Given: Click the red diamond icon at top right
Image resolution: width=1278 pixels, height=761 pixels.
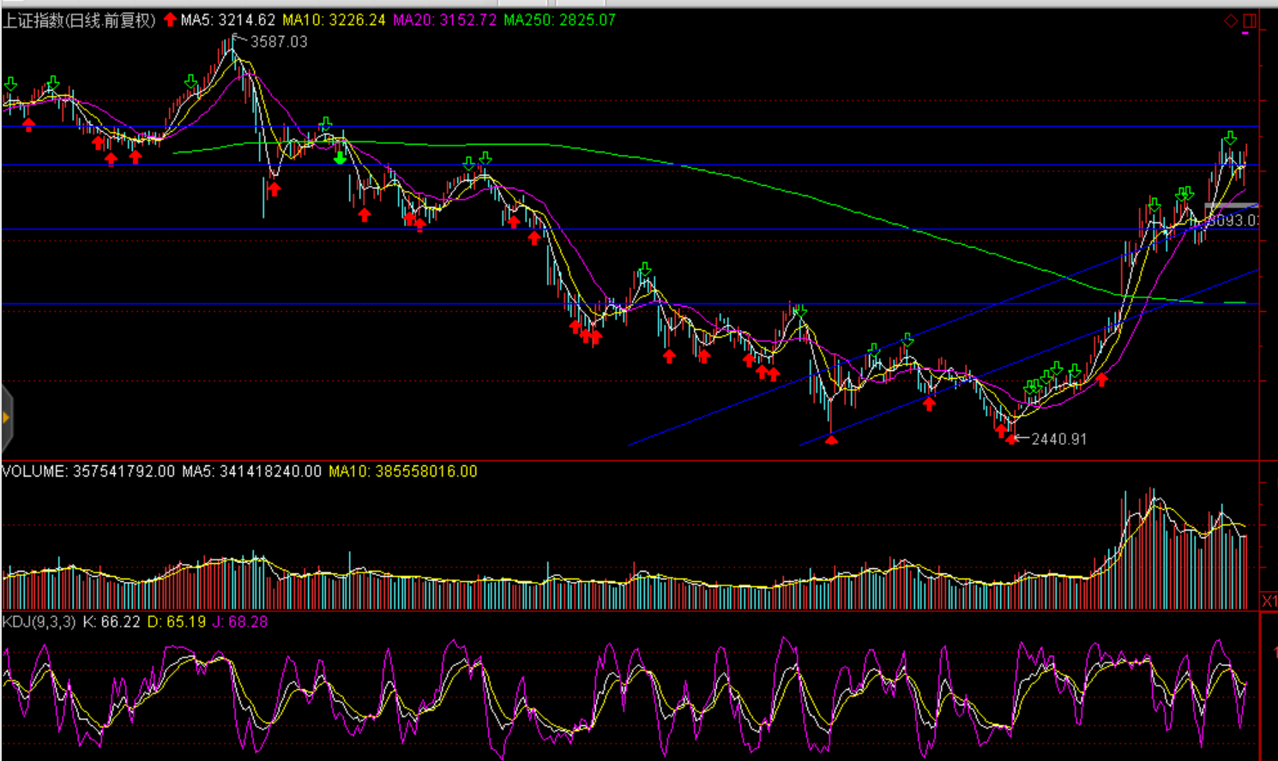Looking at the screenshot, I should coord(1231,21).
